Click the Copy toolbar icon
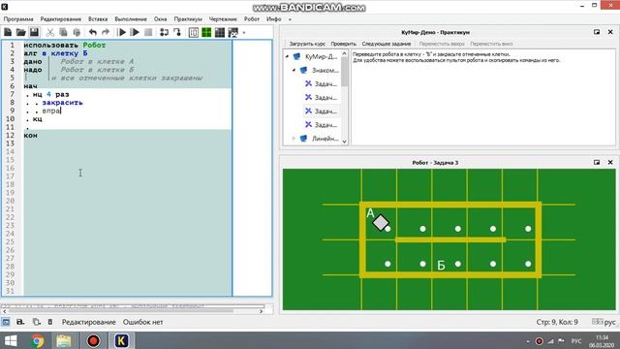This screenshot has height=349, width=620. [63, 32]
